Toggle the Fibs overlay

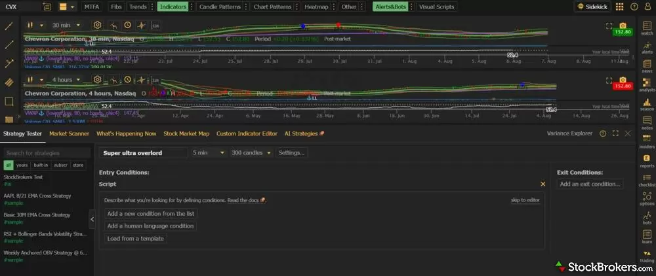[x=116, y=7]
